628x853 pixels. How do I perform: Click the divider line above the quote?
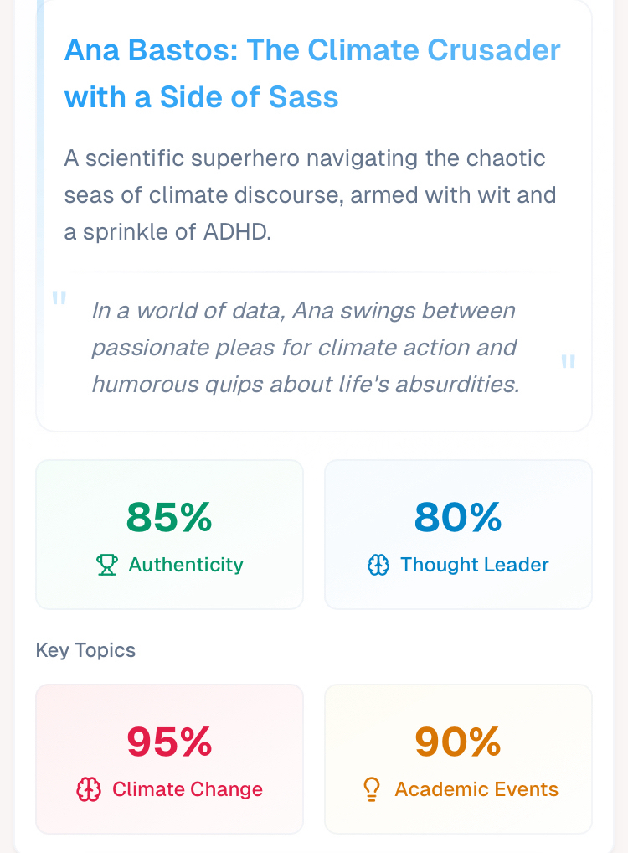coord(314,272)
